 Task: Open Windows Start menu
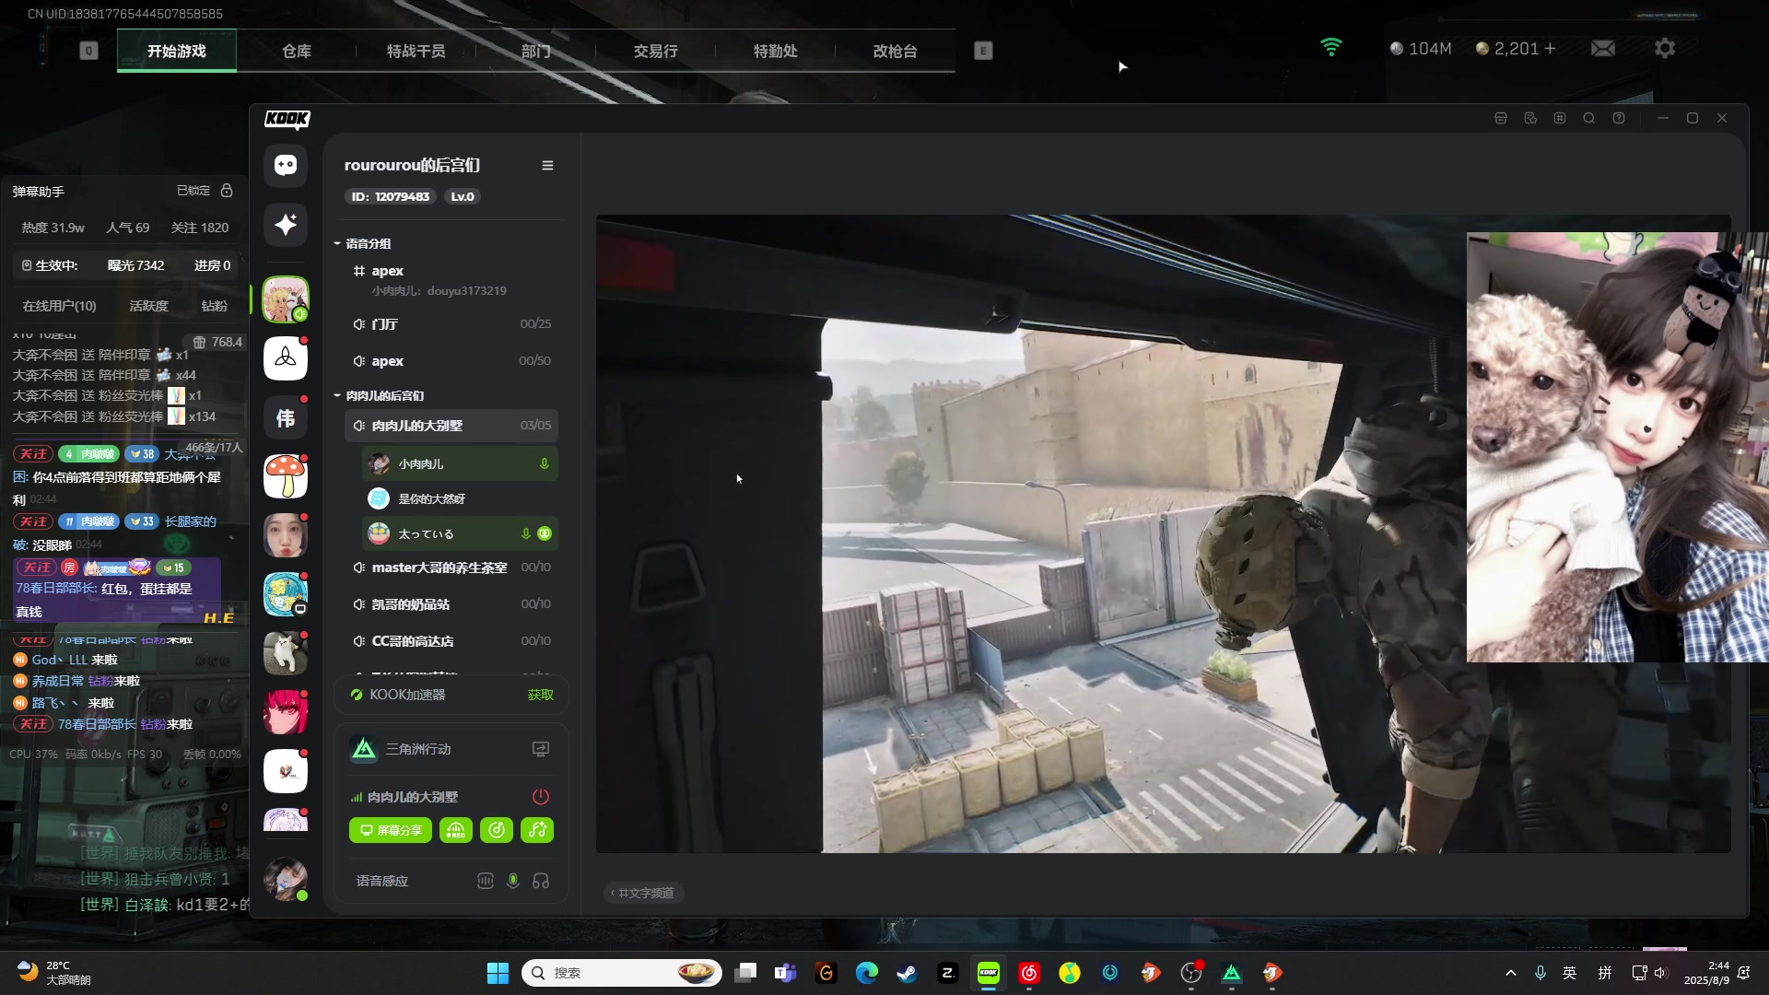pyautogui.click(x=498, y=973)
